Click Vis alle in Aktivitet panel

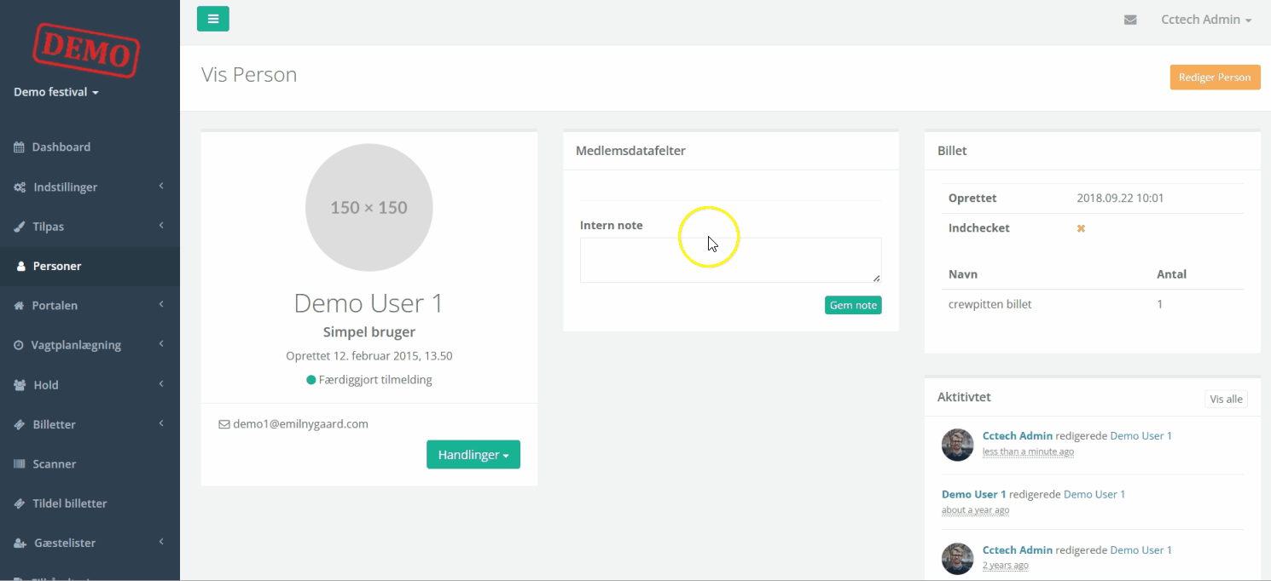coord(1226,400)
